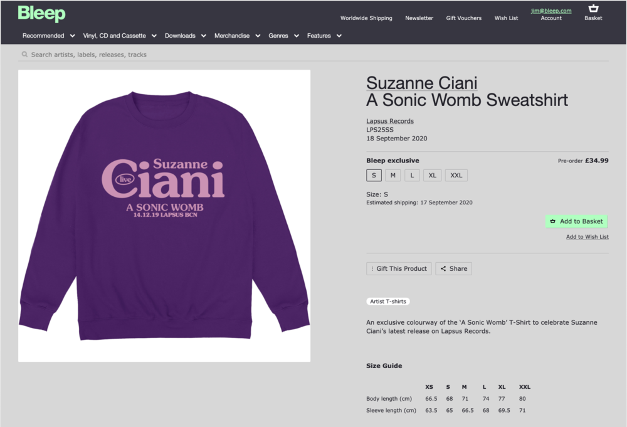Expand the Merchandise dropdown chevron
Image resolution: width=627 pixels, height=427 pixels.
tap(258, 36)
